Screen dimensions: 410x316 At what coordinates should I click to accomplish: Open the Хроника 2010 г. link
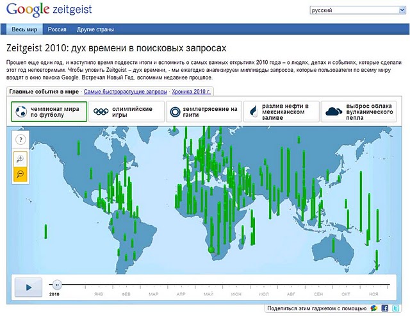point(191,92)
